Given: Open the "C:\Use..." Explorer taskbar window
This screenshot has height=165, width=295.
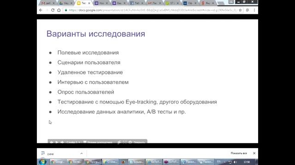Looking at the screenshot, I should click(x=110, y=162).
